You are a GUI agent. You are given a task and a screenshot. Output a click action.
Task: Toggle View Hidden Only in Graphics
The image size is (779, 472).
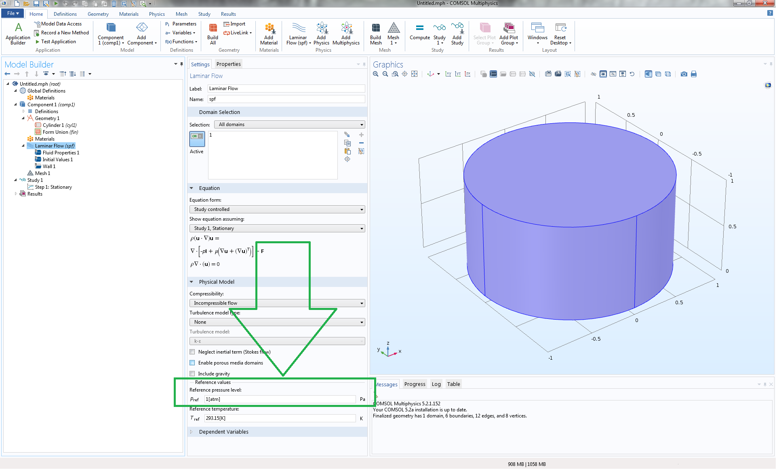[613, 74]
